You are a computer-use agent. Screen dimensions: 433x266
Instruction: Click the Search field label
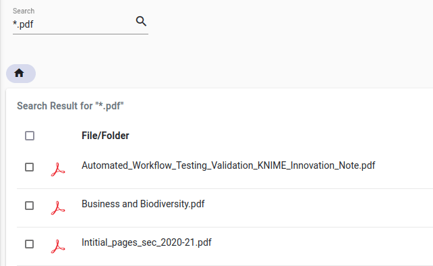point(24,11)
